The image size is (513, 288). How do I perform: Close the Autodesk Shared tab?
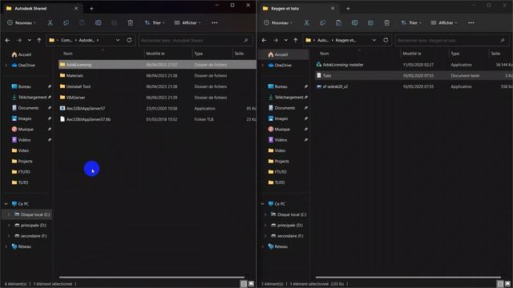click(x=76, y=9)
